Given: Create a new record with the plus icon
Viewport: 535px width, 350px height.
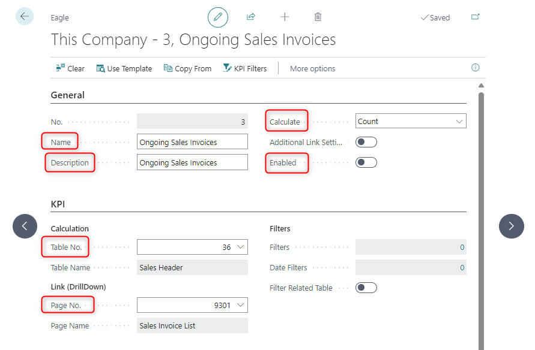Looking at the screenshot, I should (x=285, y=17).
